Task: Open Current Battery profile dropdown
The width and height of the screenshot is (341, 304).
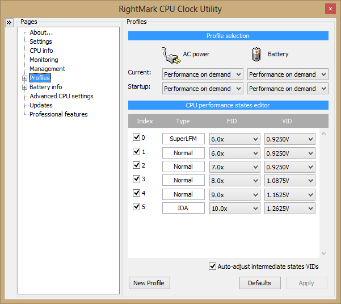Action: click(288, 74)
